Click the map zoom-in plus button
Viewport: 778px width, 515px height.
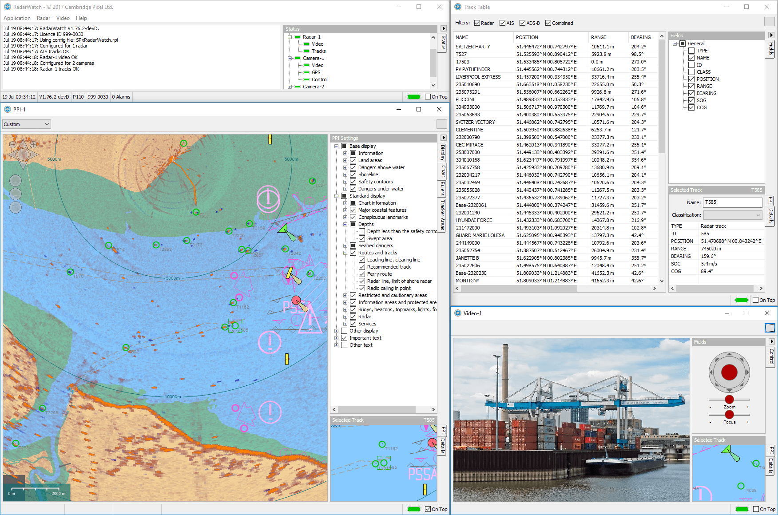[34, 144]
